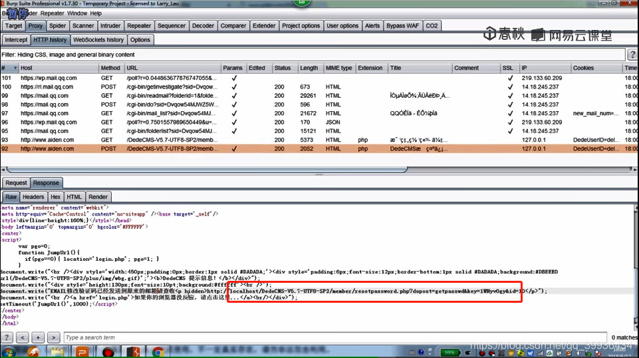Open the Render response view tab

(x=98, y=197)
